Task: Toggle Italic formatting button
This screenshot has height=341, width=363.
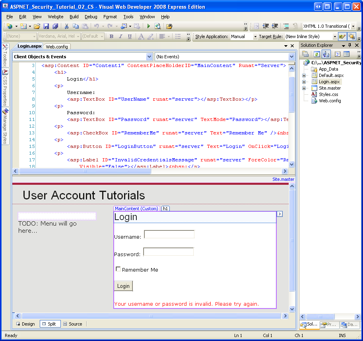Action: 120,36
